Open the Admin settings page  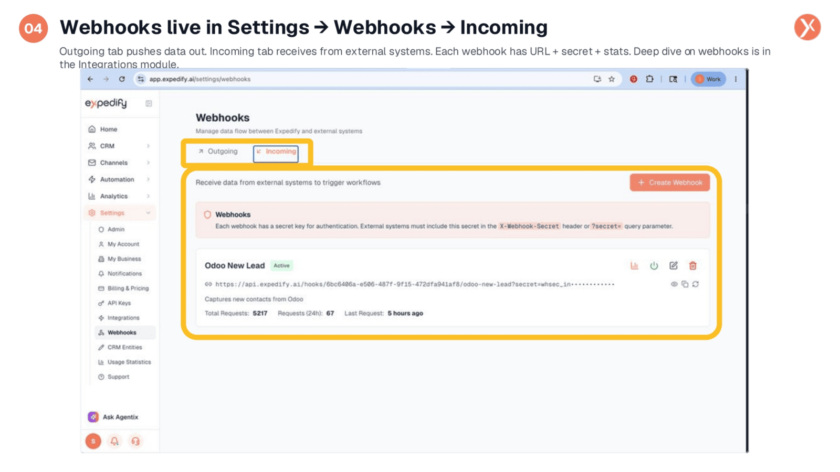(x=116, y=229)
